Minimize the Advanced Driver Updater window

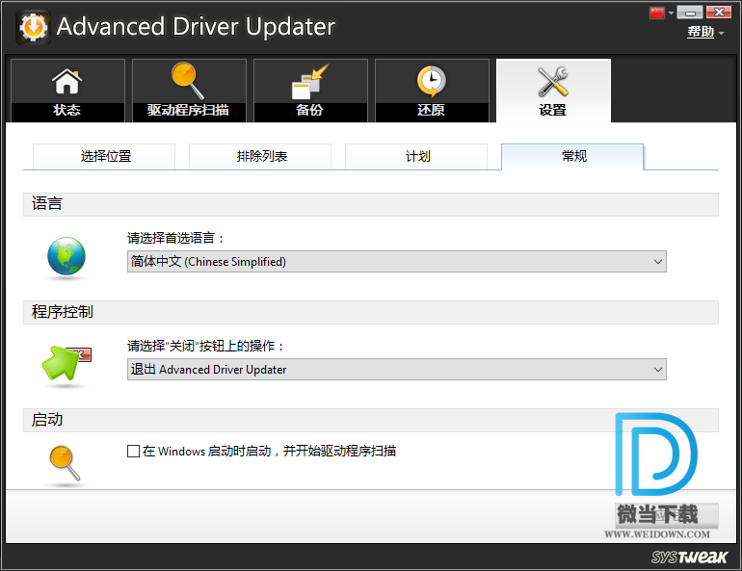coord(690,13)
